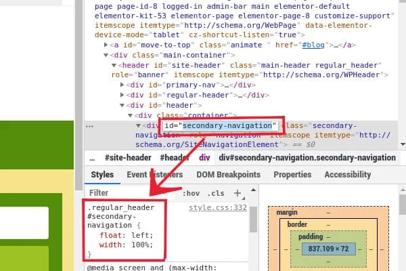Click the main-header regular_header class value

(x=319, y=65)
